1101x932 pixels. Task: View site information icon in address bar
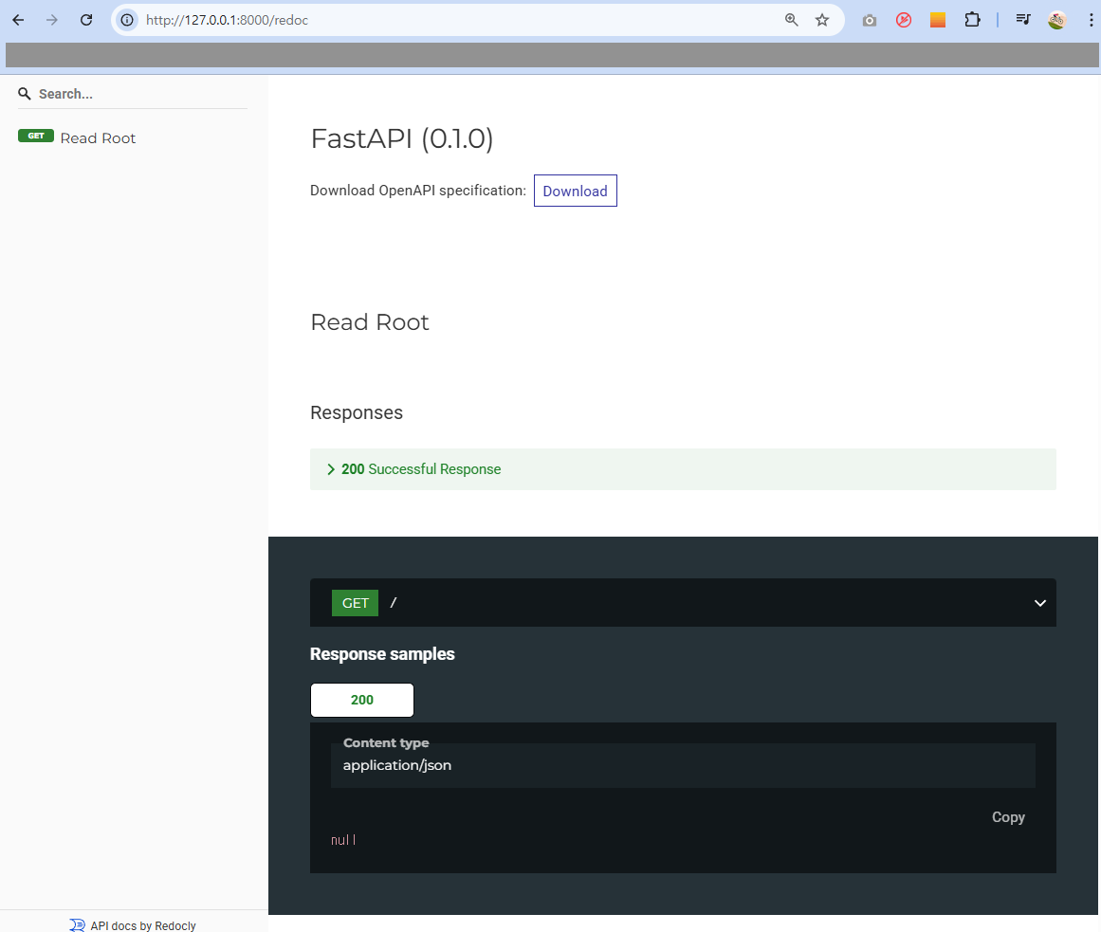click(127, 20)
